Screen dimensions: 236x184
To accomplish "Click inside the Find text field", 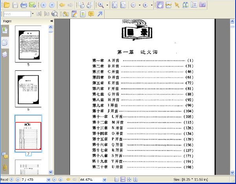I will pos(17,14).
